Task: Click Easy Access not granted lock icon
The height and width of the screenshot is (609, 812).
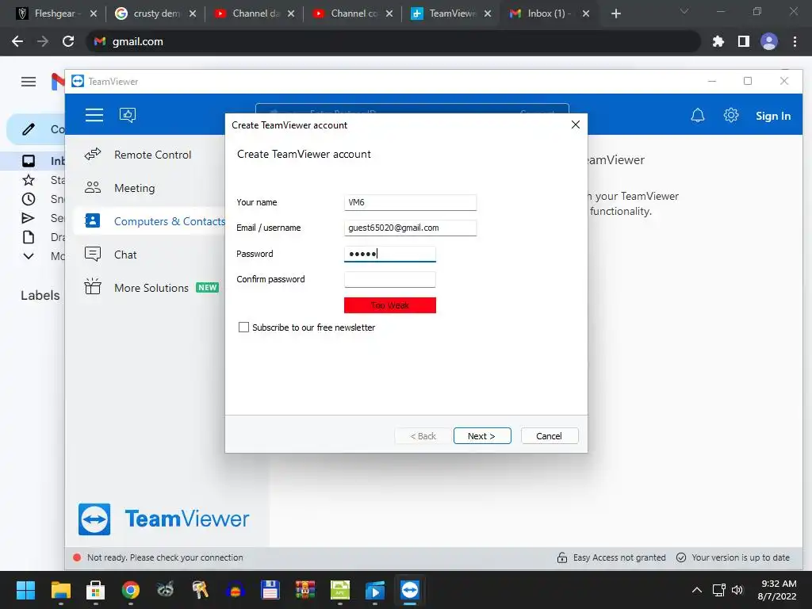Action: click(x=562, y=557)
